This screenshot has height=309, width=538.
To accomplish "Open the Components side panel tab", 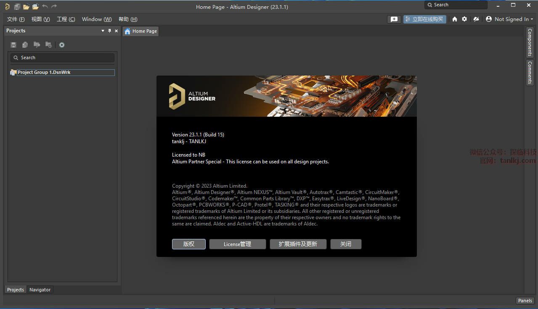I will [530, 43].
